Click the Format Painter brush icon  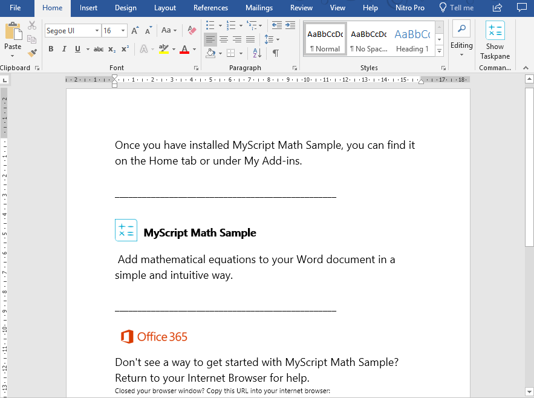point(32,53)
